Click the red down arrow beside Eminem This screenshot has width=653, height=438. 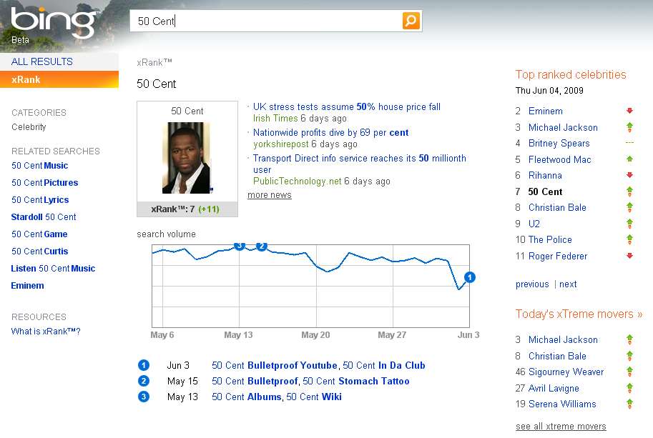click(629, 111)
